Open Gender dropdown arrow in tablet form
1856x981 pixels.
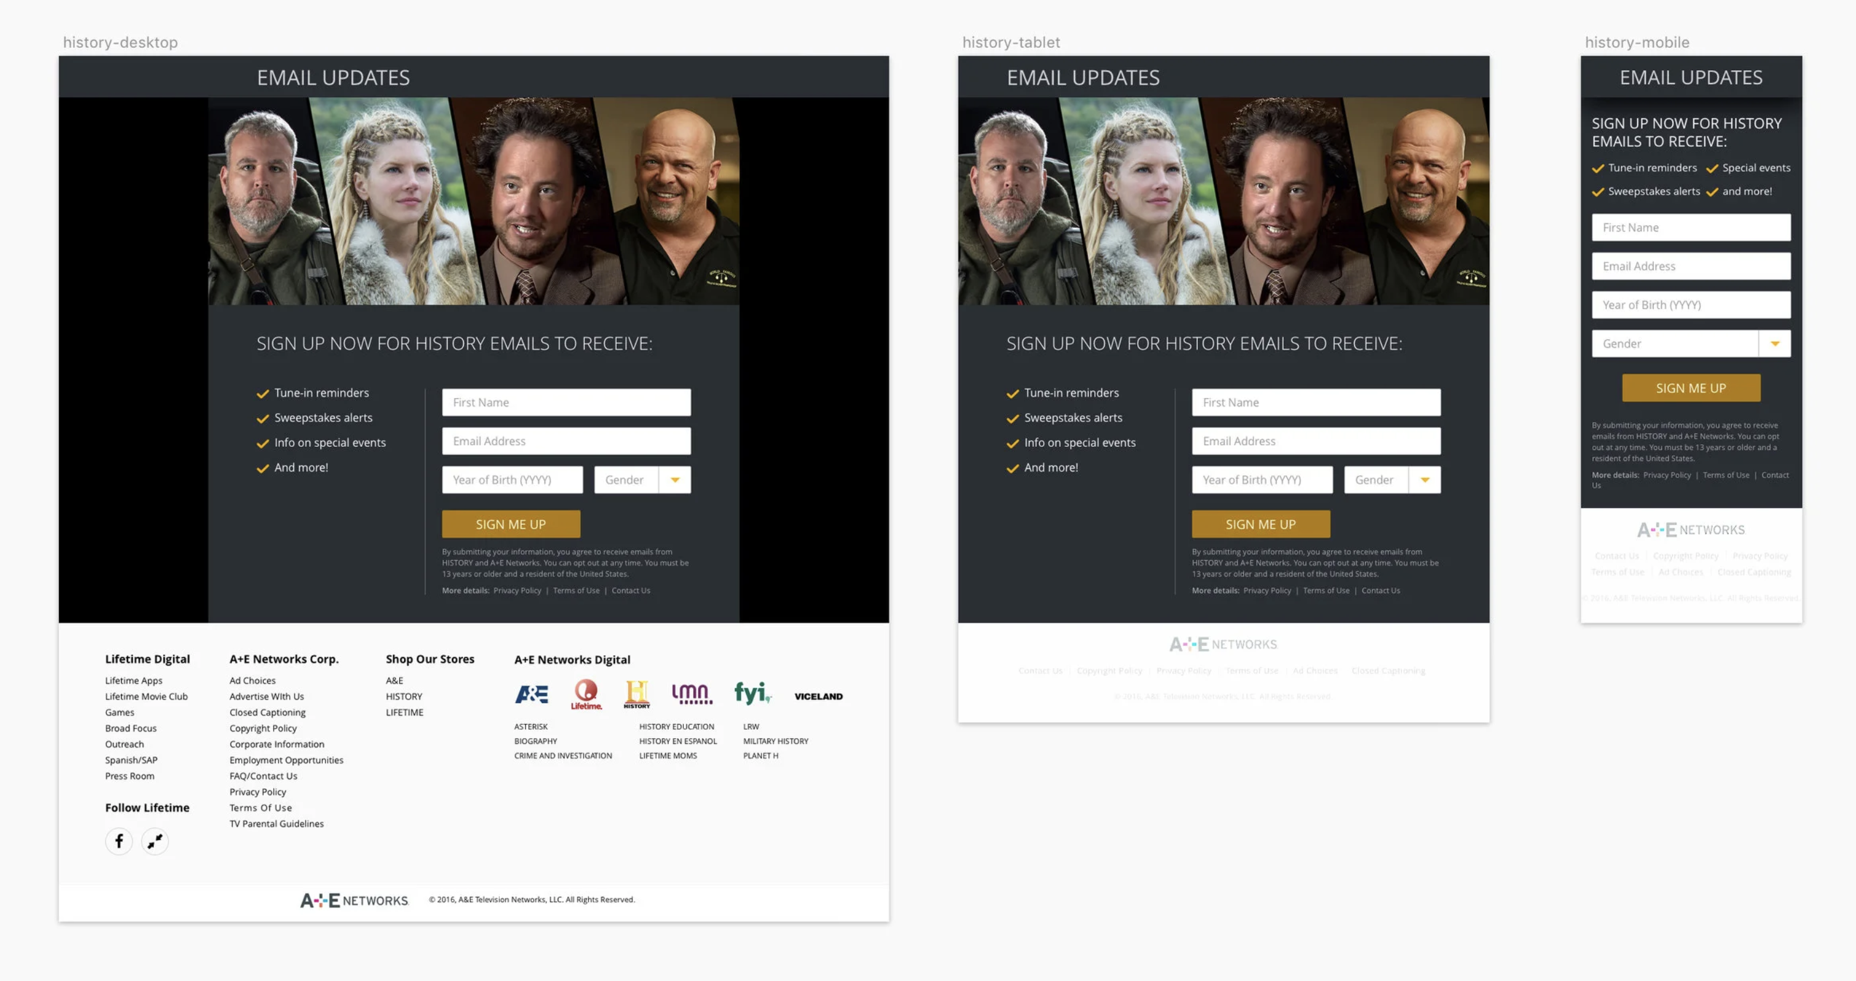(x=1425, y=479)
